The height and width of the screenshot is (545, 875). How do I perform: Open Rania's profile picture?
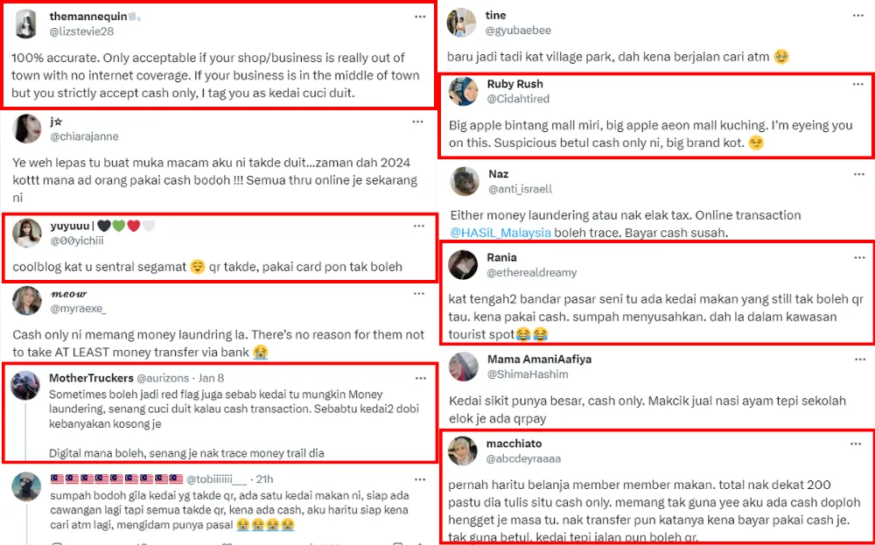point(462,264)
